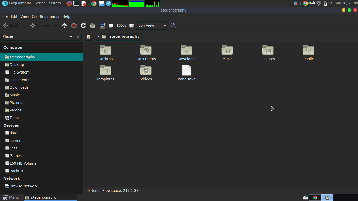Open the server device in sidebar
The image size is (358, 201).
click(41, 141)
